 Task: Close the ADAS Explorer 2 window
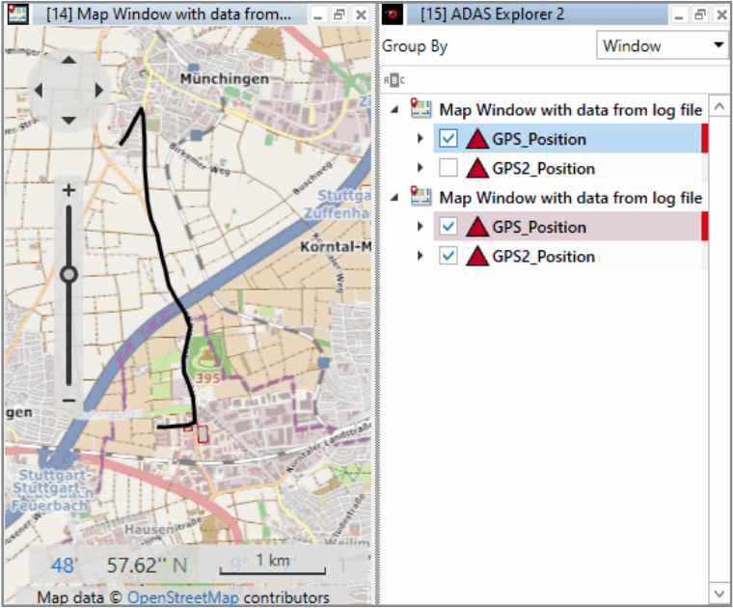(x=721, y=15)
